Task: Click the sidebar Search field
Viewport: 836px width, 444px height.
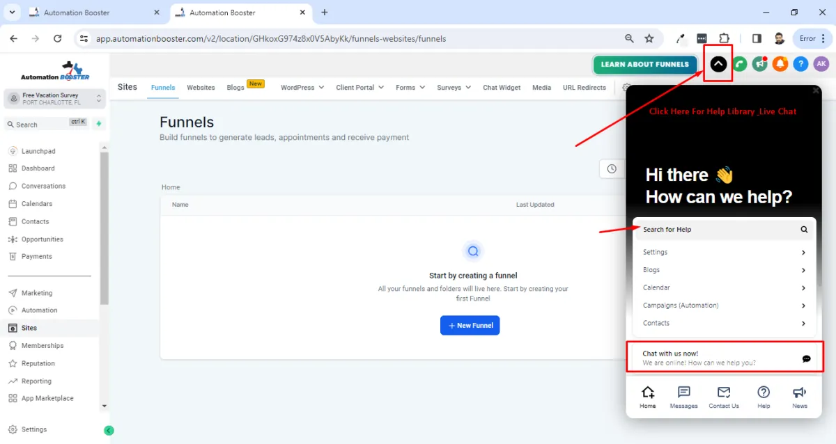Action: coord(46,124)
